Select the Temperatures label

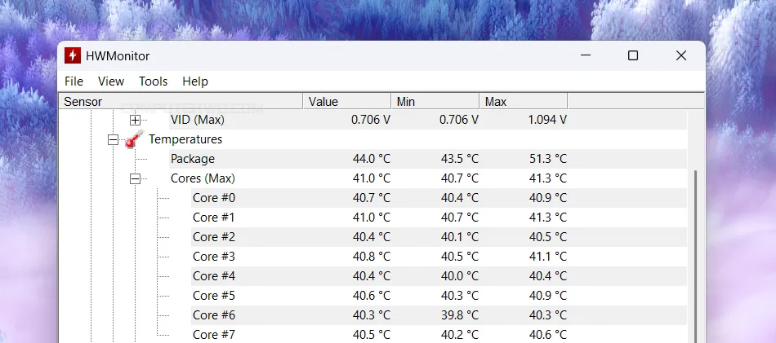coord(185,139)
